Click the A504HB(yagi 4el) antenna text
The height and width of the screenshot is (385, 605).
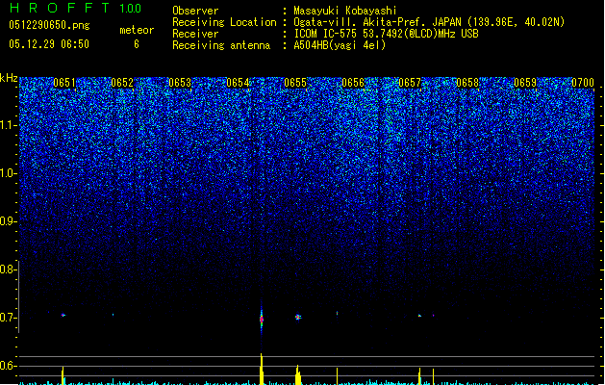tap(340, 45)
